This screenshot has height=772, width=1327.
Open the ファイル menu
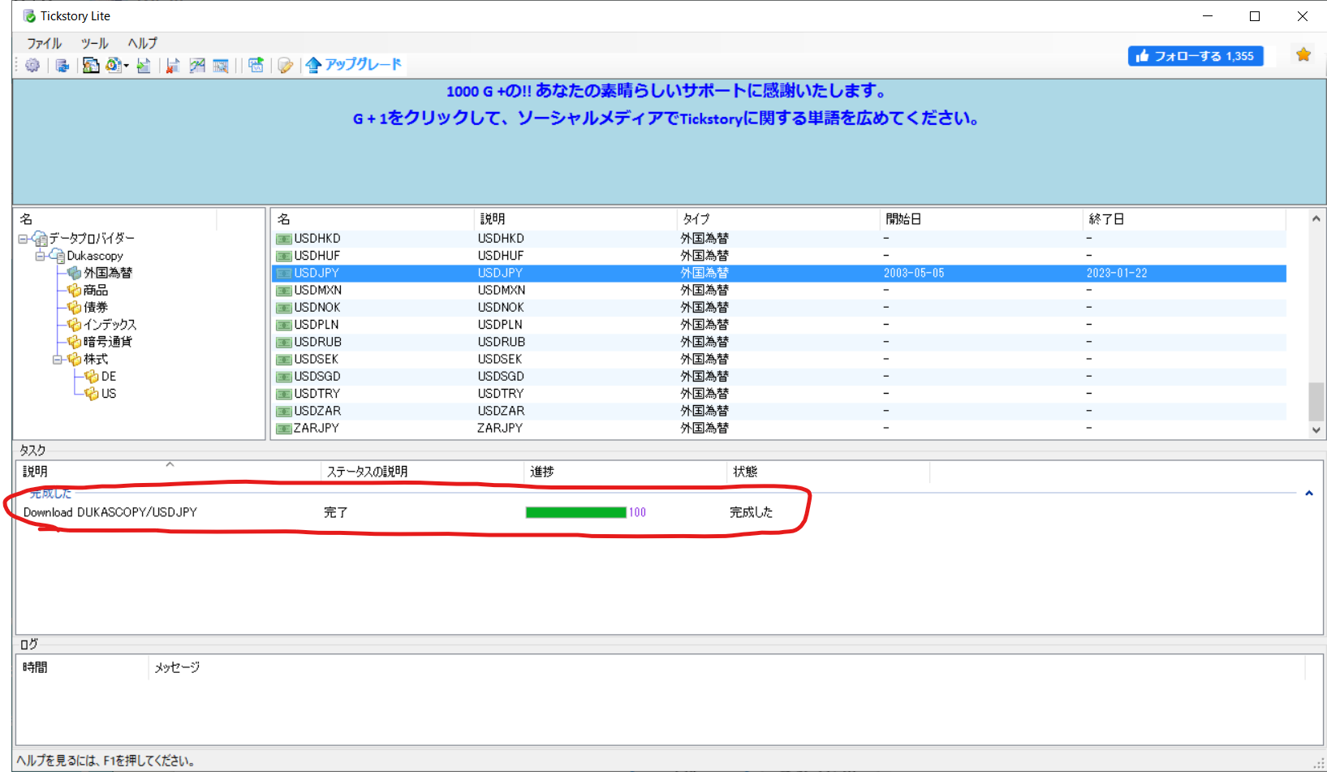pos(44,43)
